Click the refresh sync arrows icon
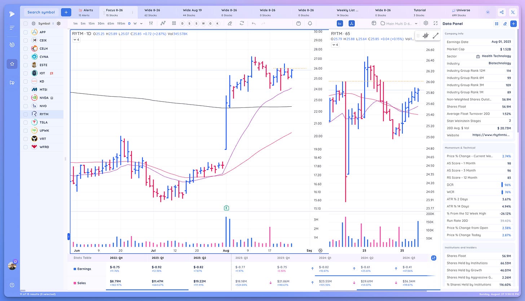Viewport: 525px width, 301px height. pyautogui.click(x=242, y=23)
